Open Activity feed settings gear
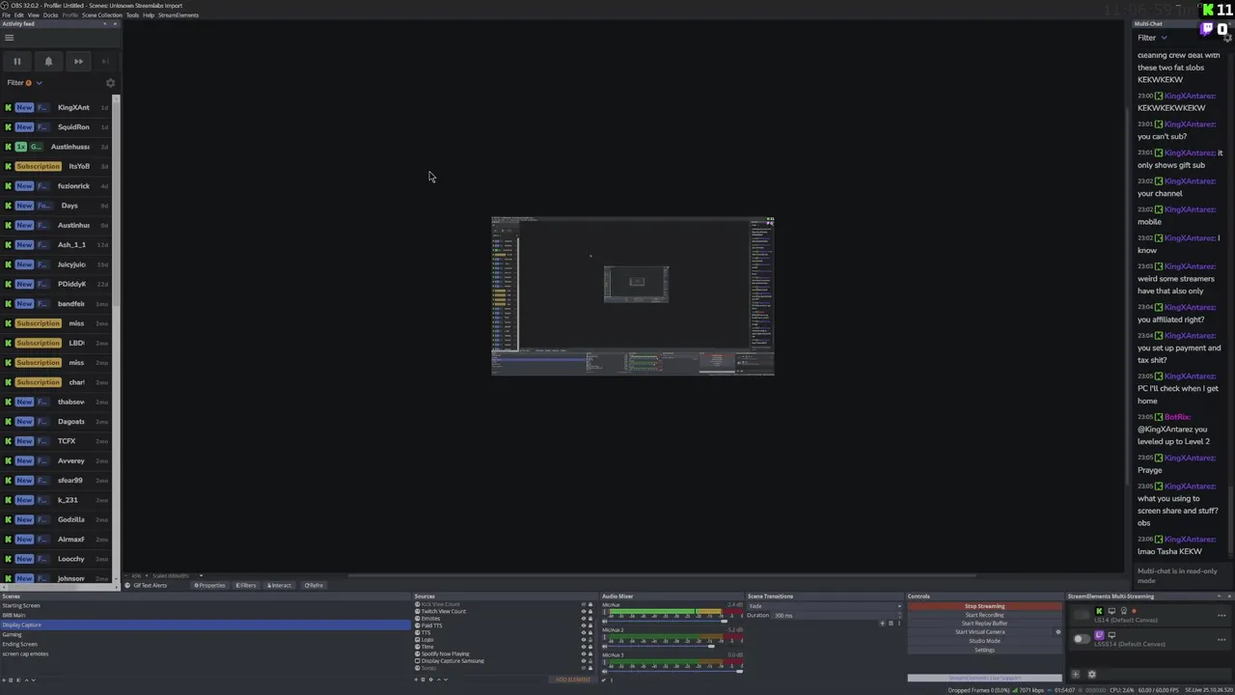This screenshot has height=695, width=1235. click(110, 83)
